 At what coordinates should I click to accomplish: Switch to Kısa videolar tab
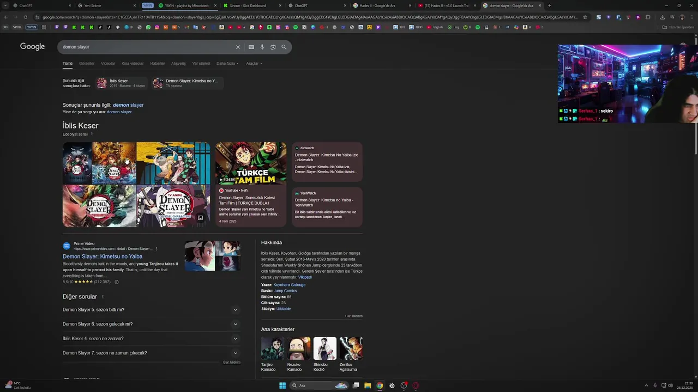(133, 64)
